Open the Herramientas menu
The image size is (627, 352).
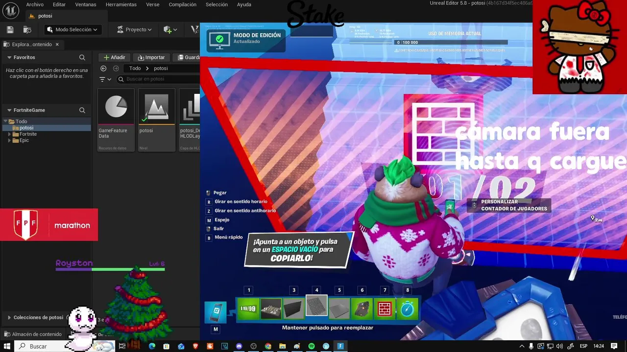coord(121,4)
